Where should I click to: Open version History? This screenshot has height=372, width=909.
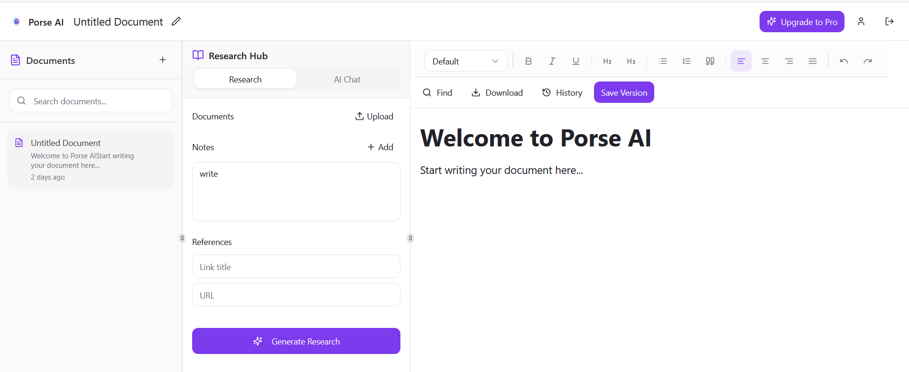click(x=562, y=92)
